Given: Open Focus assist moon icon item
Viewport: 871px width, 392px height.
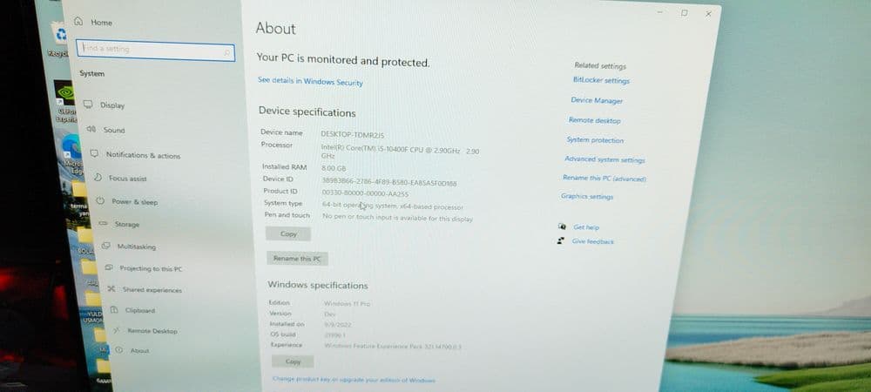Looking at the screenshot, I should (98, 178).
